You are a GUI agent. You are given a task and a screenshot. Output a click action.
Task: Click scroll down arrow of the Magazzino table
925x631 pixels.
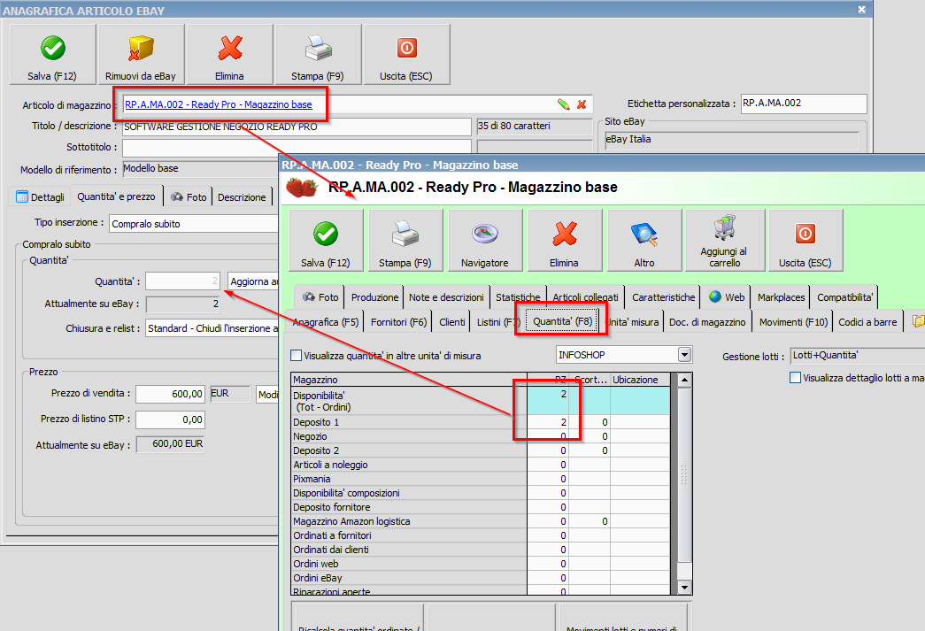click(x=684, y=587)
